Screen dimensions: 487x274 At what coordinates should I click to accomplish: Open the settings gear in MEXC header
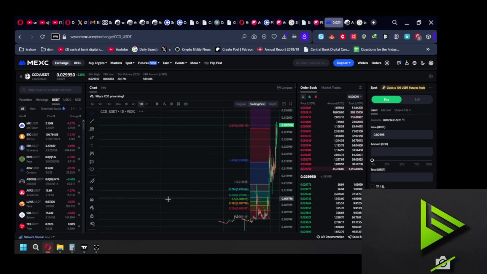click(x=431, y=63)
